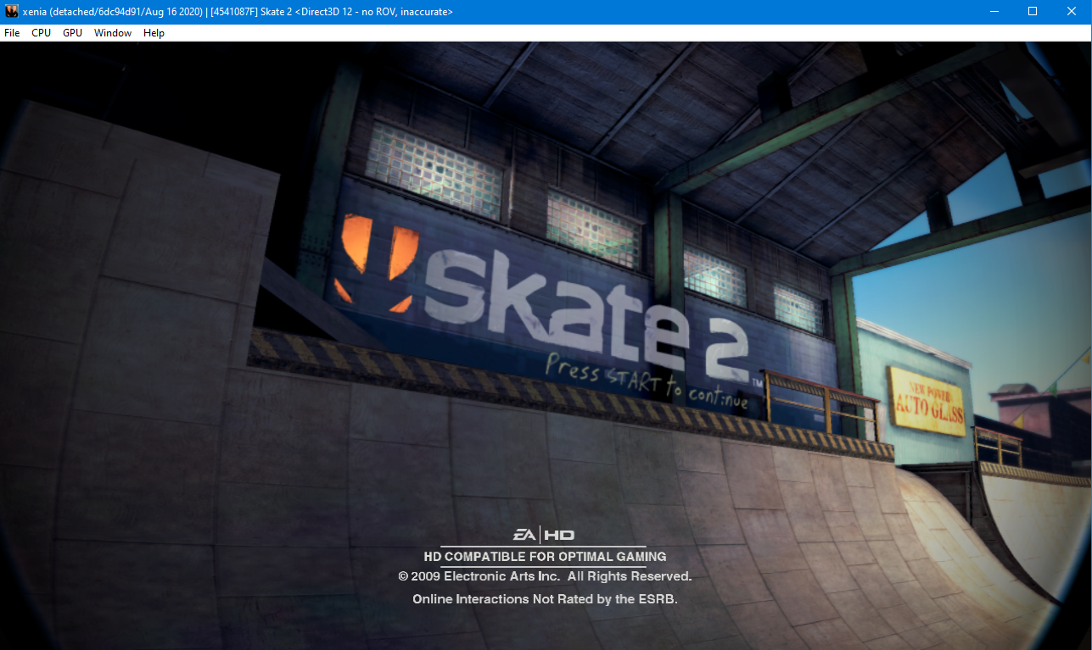Click 'Online Interactions Not Rated by the ESRB.'

(x=545, y=599)
